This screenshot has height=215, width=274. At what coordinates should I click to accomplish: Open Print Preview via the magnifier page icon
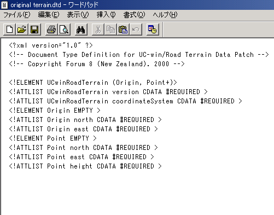pos(64,30)
